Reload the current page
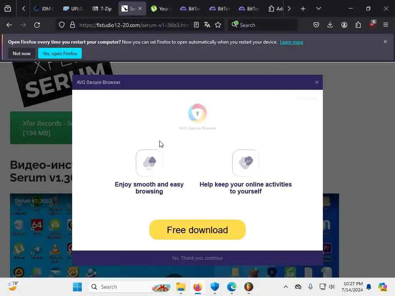Screen dimensions: 395x296 point(37,25)
